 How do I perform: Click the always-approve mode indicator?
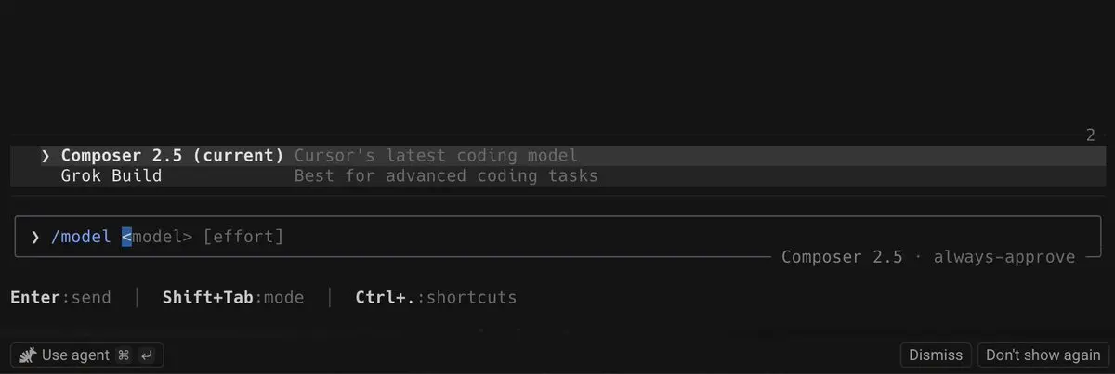tap(1004, 257)
